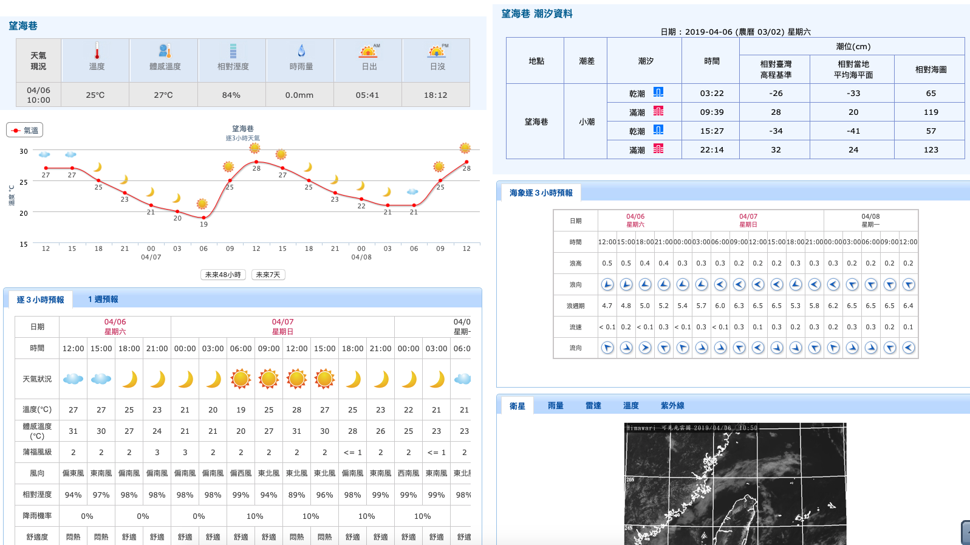
Task: Switch to the 雨量 tab
Action: 555,406
